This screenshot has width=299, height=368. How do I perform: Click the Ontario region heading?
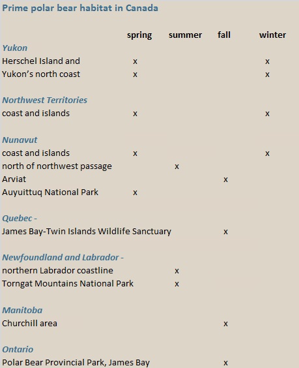point(18,350)
